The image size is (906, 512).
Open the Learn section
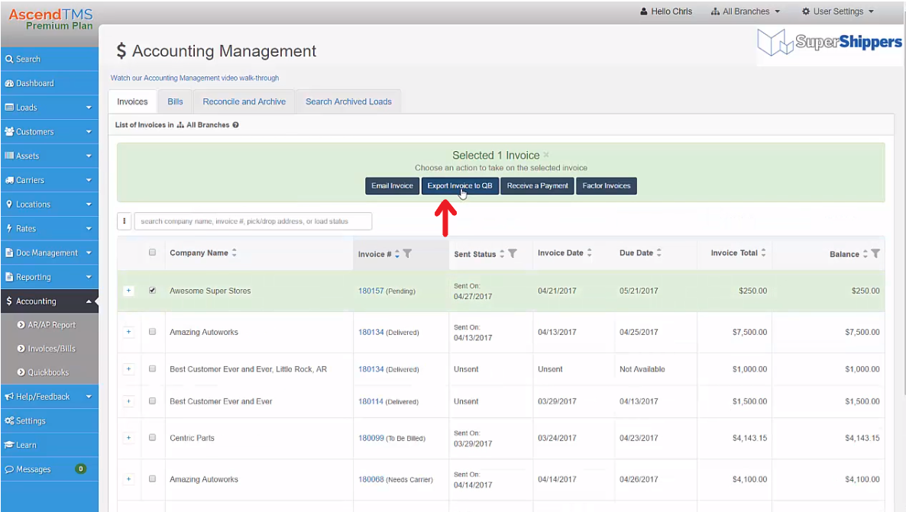(50, 445)
